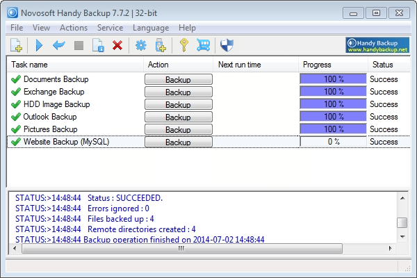
Task: Click the log panel scroll up arrow
Action: click(402, 198)
